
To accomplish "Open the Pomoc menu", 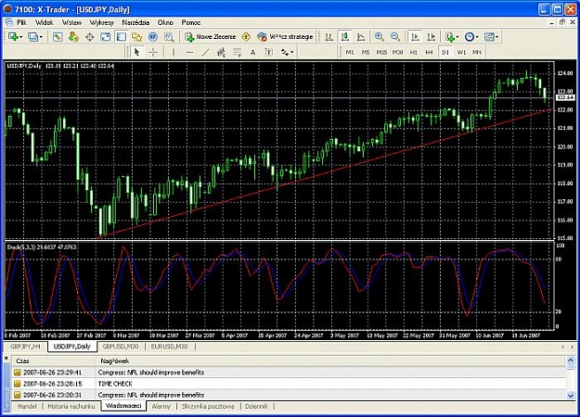I will (191, 22).
